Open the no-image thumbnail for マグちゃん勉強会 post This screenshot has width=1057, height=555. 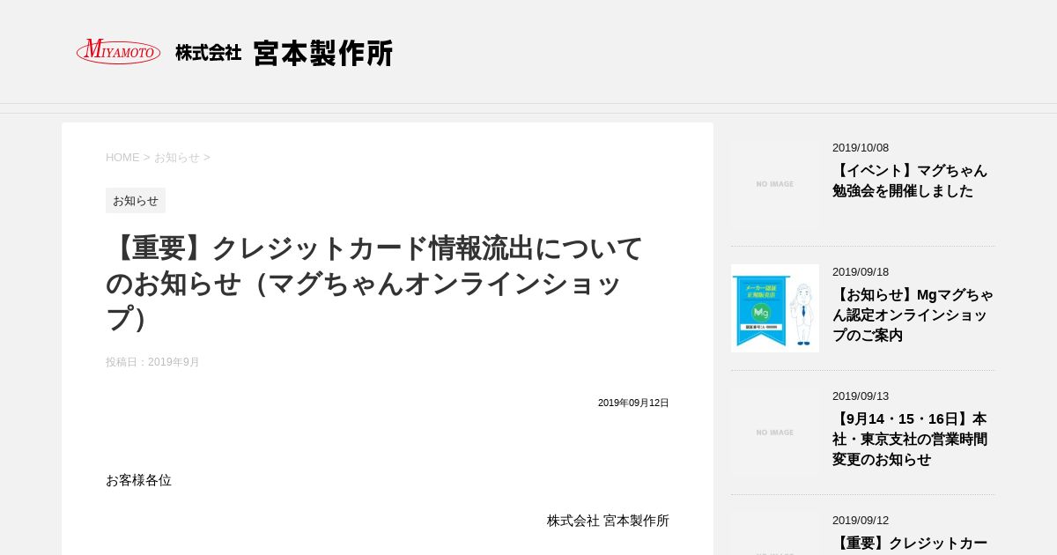(x=775, y=184)
